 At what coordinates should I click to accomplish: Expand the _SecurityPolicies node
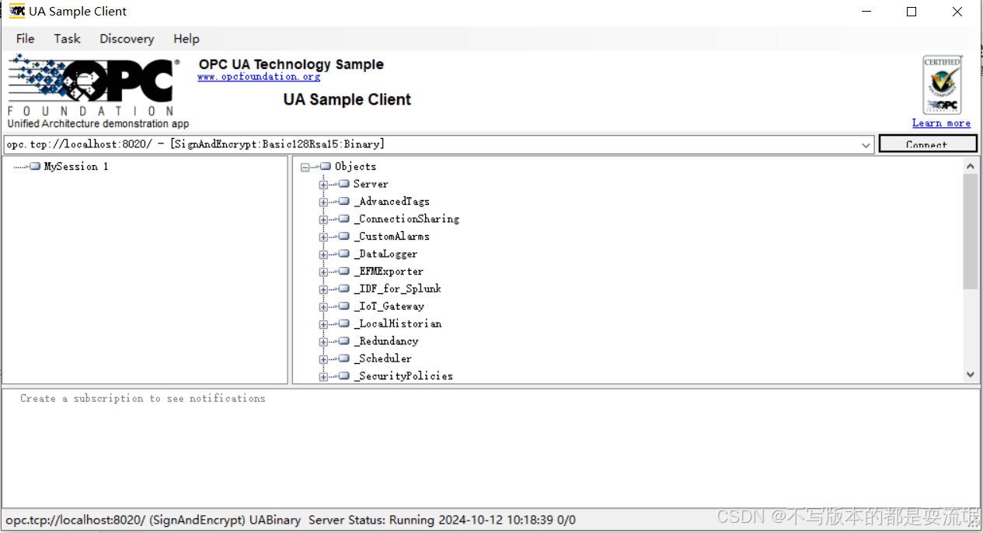323,376
